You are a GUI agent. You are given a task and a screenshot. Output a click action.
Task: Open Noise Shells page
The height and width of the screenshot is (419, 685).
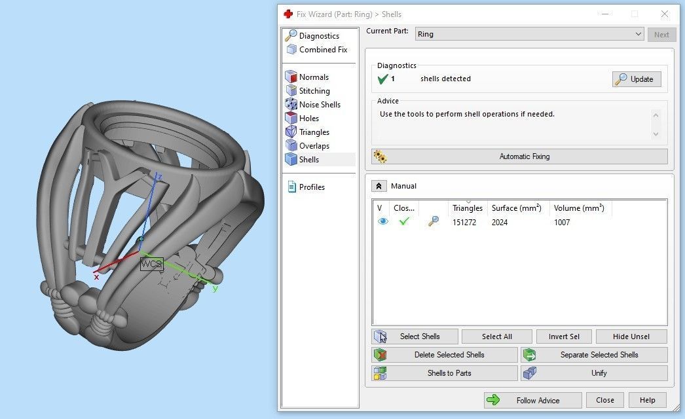tap(320, 104)
